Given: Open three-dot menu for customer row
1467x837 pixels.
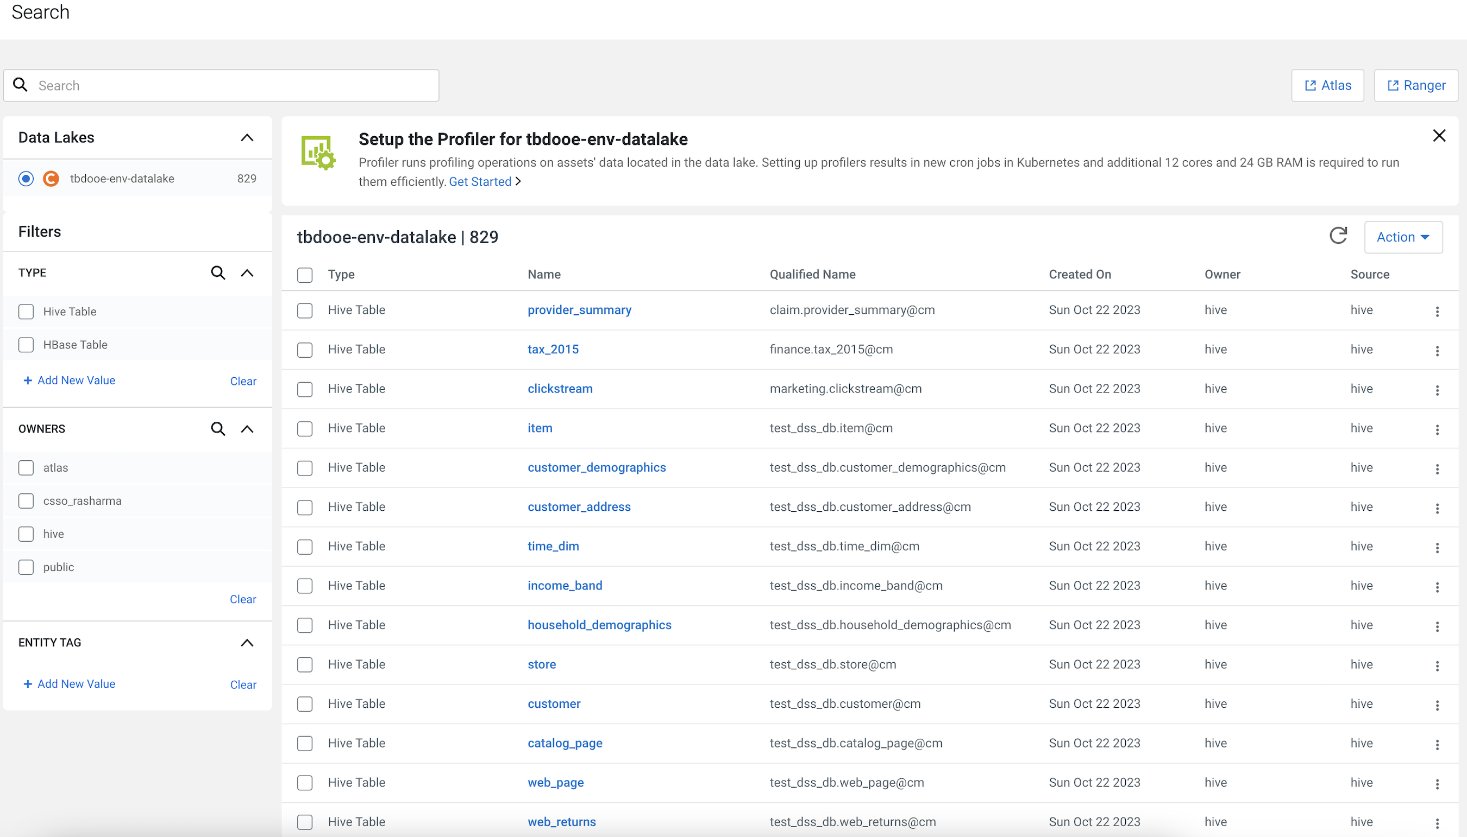Looking at the screenshot, I should (1437, 705).
